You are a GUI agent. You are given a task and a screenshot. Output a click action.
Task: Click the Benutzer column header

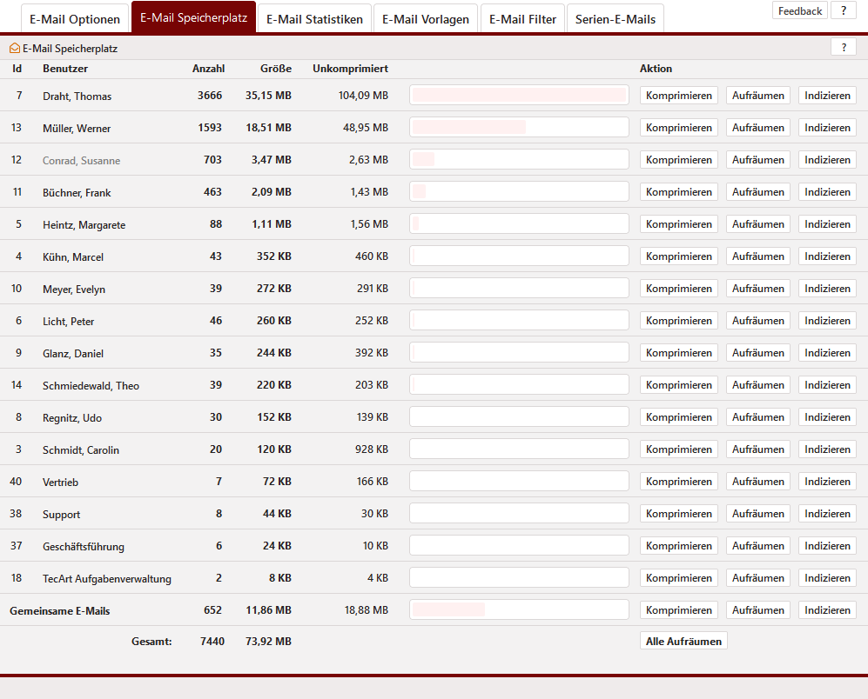(65, 69)
